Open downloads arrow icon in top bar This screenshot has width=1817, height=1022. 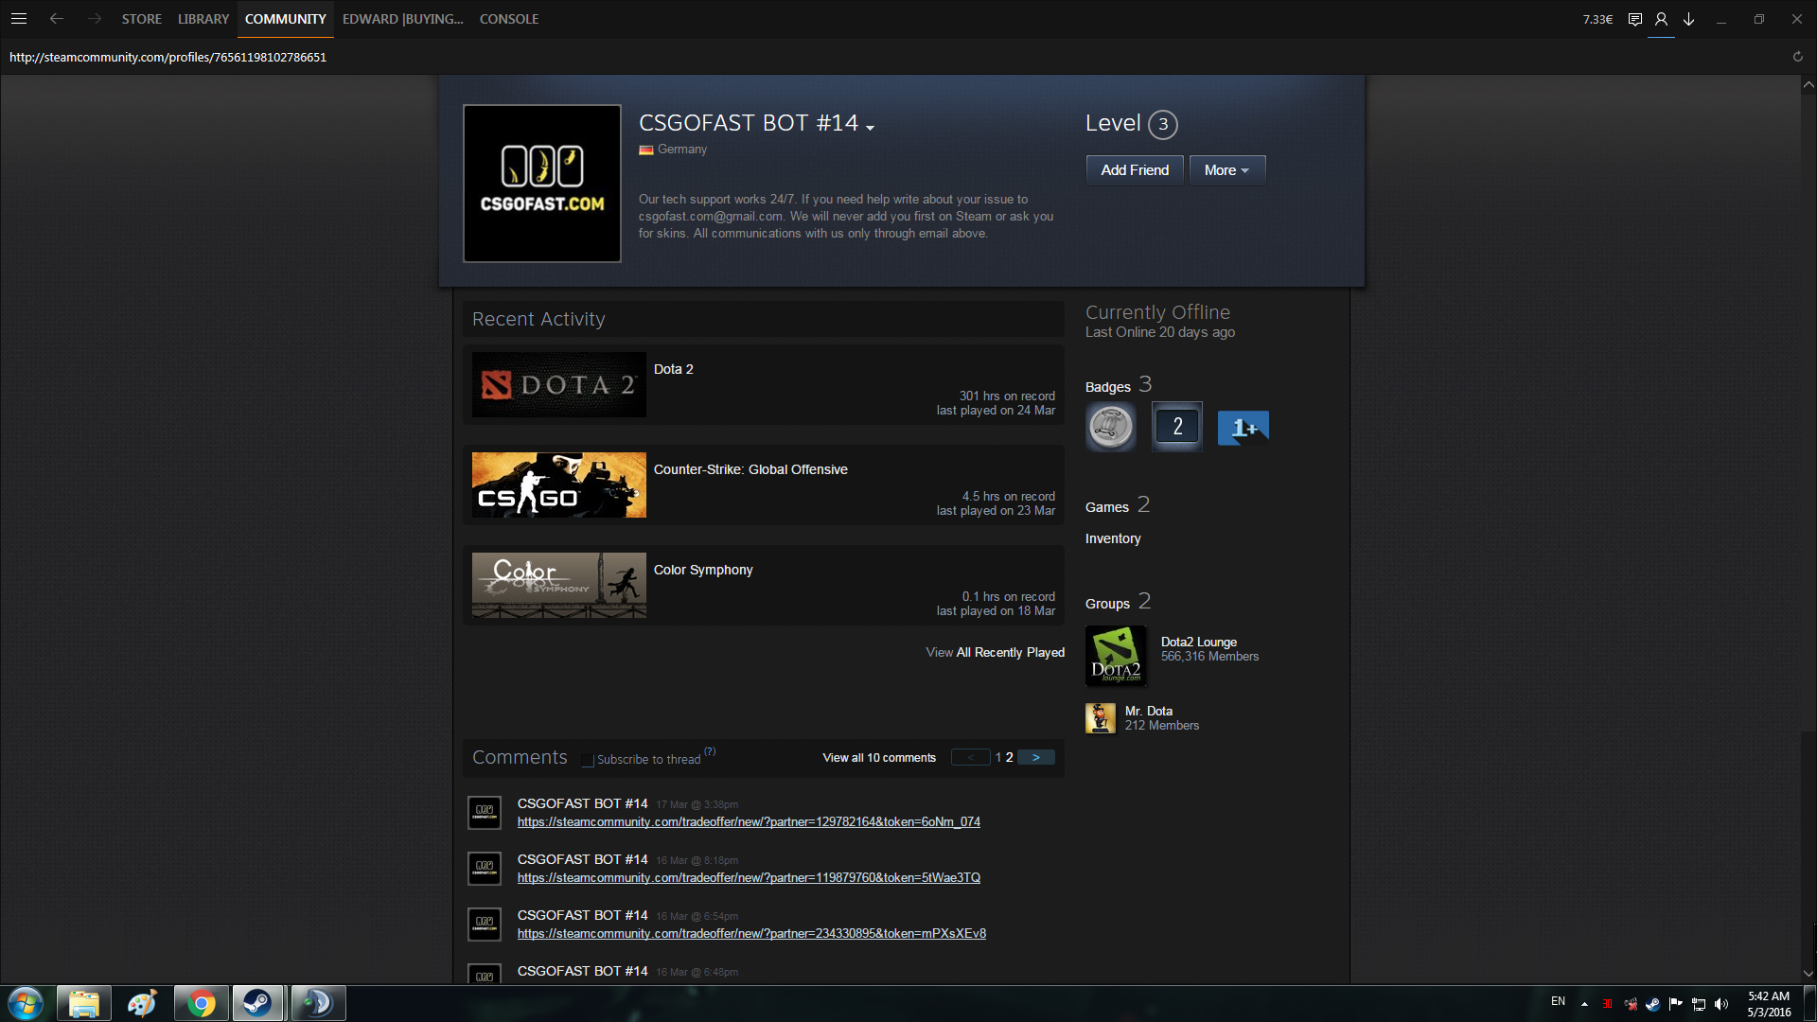coord(1688,19)
